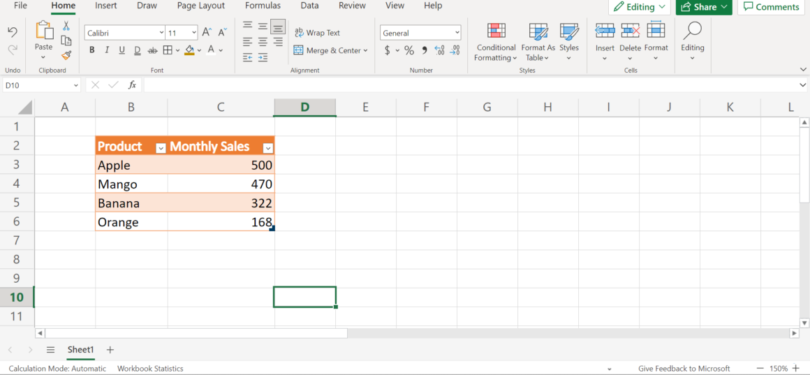Increase the font size with larger A
This screenshot has height=375, width=810.
207,33
